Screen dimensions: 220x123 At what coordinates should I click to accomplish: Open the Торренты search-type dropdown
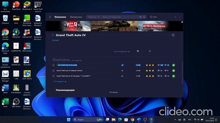pos(94,17)
